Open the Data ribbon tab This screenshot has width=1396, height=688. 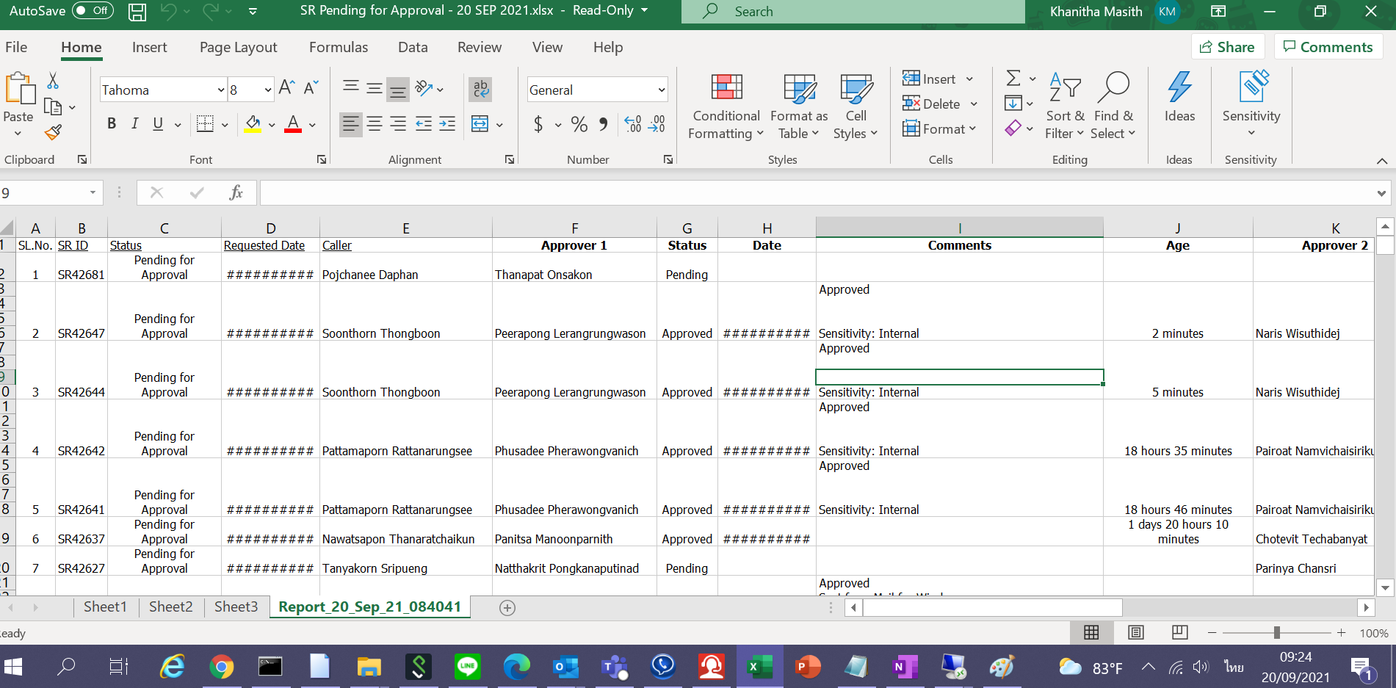[x=413, y=47]
